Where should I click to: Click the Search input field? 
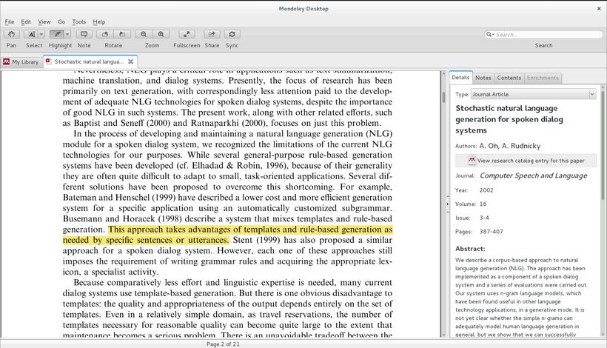(543, 34)
